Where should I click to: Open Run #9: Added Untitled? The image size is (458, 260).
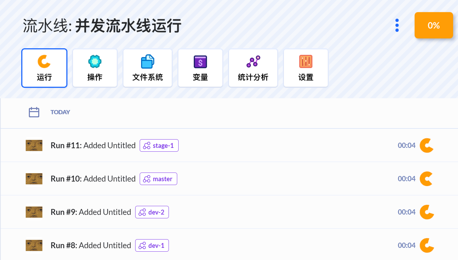tap(91, 212)
